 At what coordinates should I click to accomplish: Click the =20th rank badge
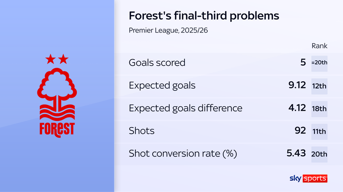click(x=319, y=63)
